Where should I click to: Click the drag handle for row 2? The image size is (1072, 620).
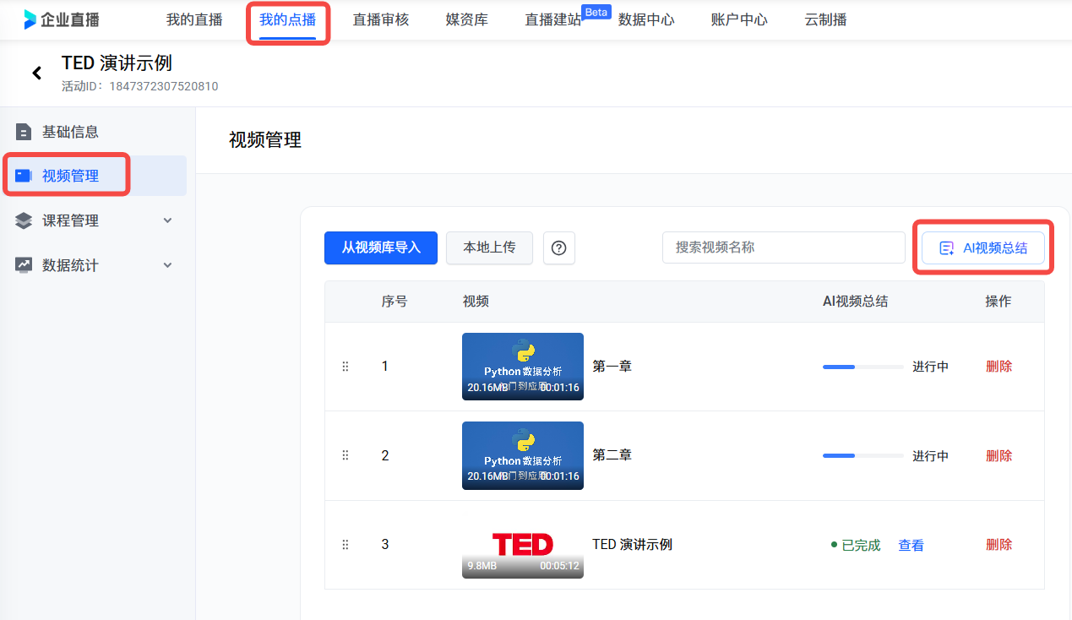(346, 455)
